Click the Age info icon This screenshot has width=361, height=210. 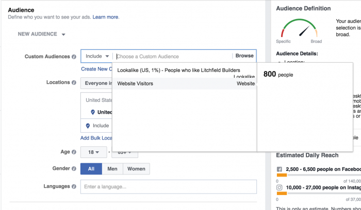[75, 152]
